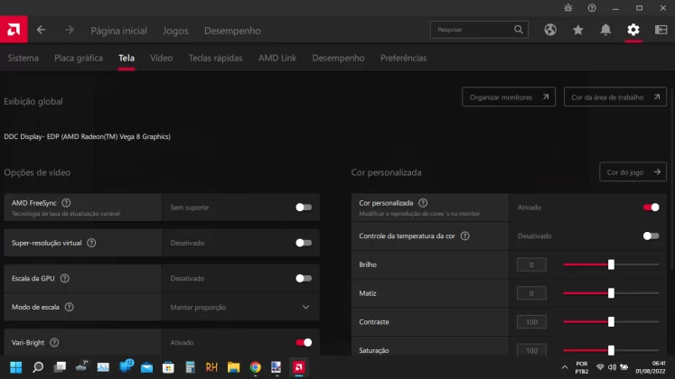Open the bug report icon
675x379 pixels.
(x=568, y=8)
